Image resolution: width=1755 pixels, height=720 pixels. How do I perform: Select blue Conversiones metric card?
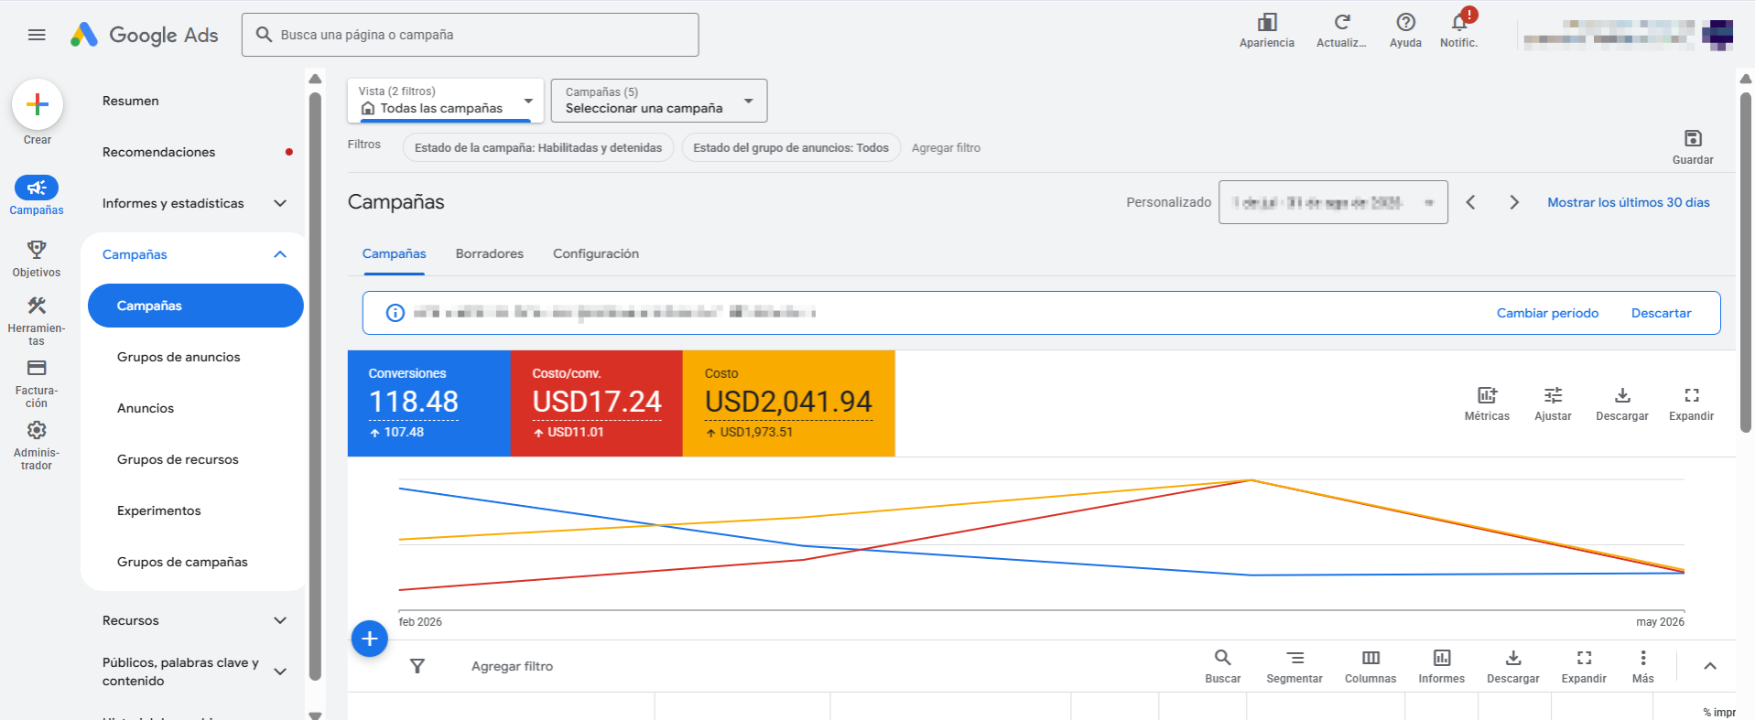click(x=428, y=403)
